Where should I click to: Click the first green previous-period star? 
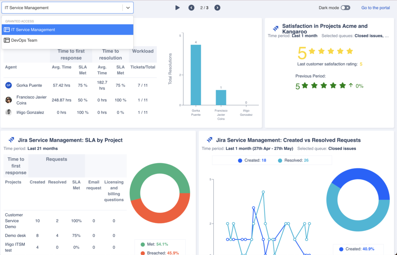[x=305, y=86]
